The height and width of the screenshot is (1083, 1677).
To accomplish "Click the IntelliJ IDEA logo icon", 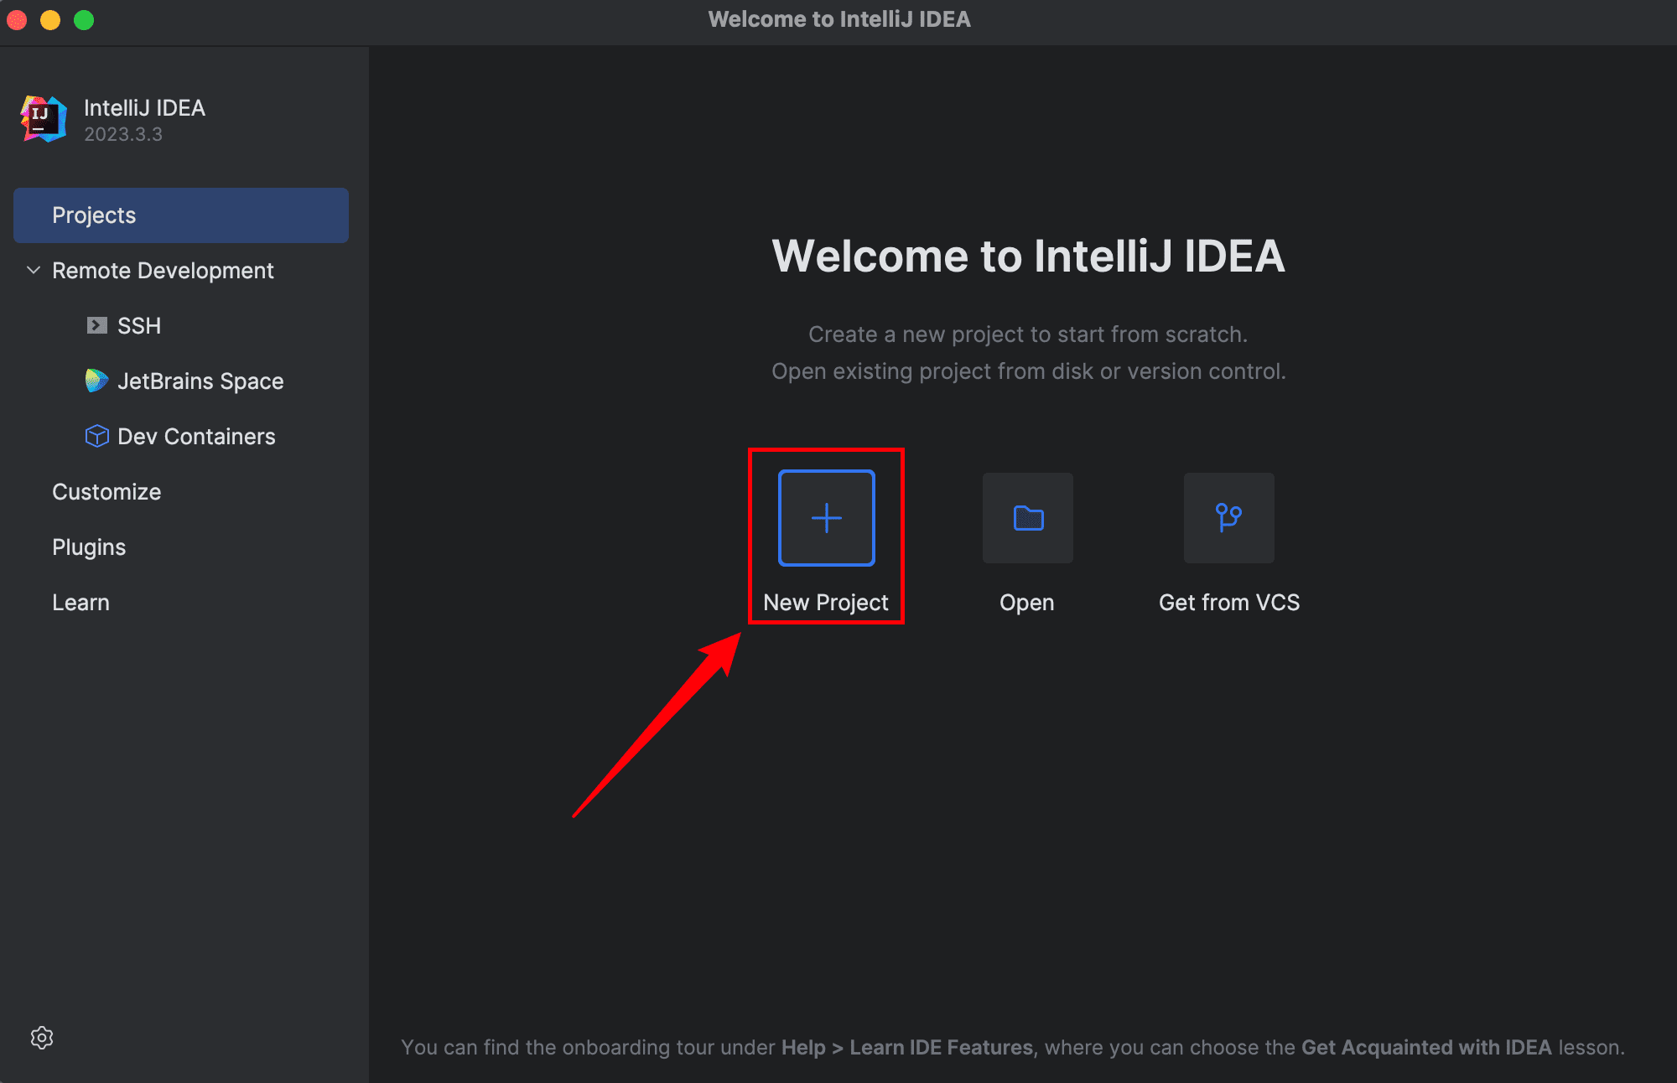I will (44, 119).
